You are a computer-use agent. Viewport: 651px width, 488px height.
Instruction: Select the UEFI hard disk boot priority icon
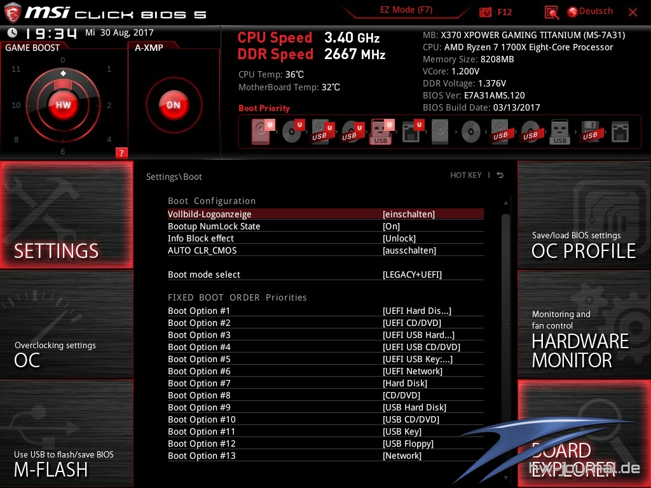coord(263,132)
